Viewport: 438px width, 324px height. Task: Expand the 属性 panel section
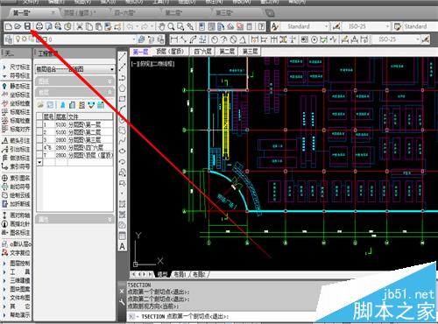tap(75, 220)
